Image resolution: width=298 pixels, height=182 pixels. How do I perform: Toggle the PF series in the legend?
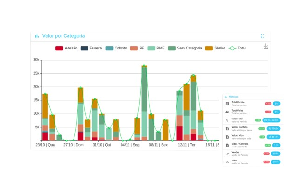click(137, 48)
